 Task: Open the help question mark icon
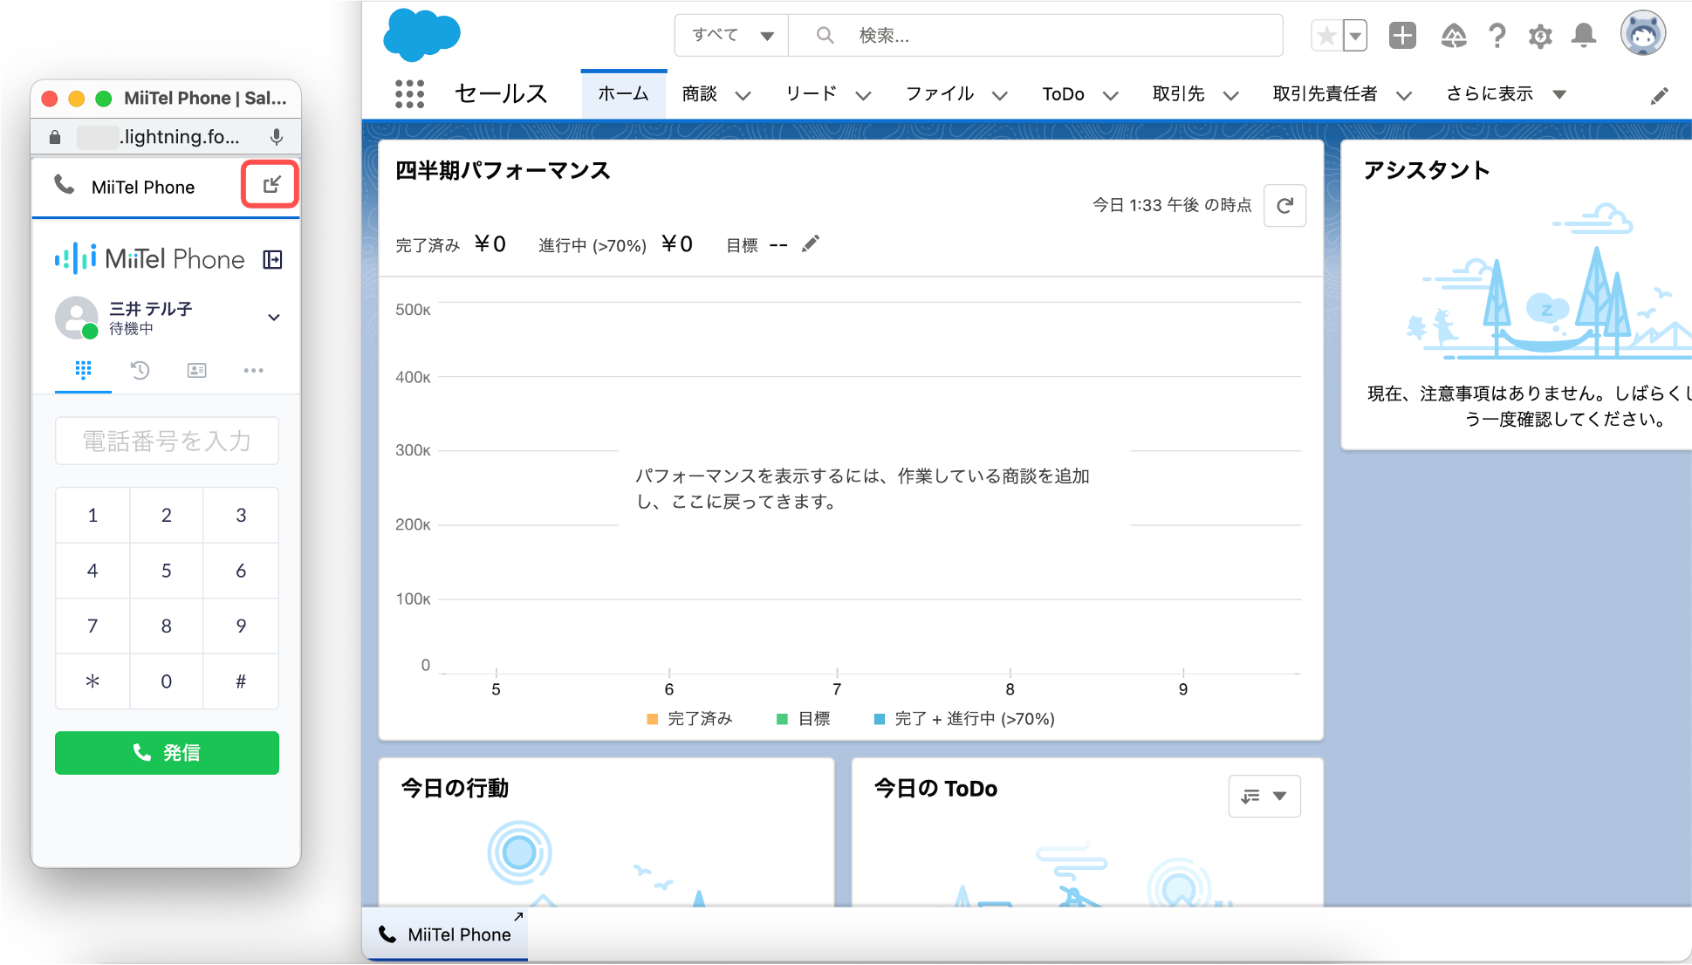pos(1497,36)
